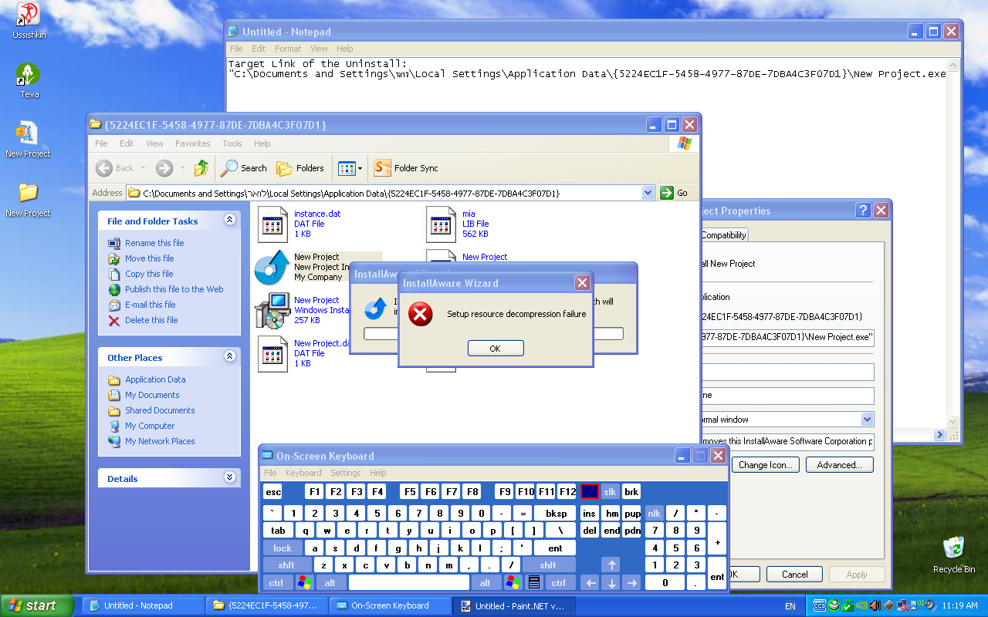Expand the Details panel
The width and height of the screenshot is (988, 617).
click(x=229, y=478)
